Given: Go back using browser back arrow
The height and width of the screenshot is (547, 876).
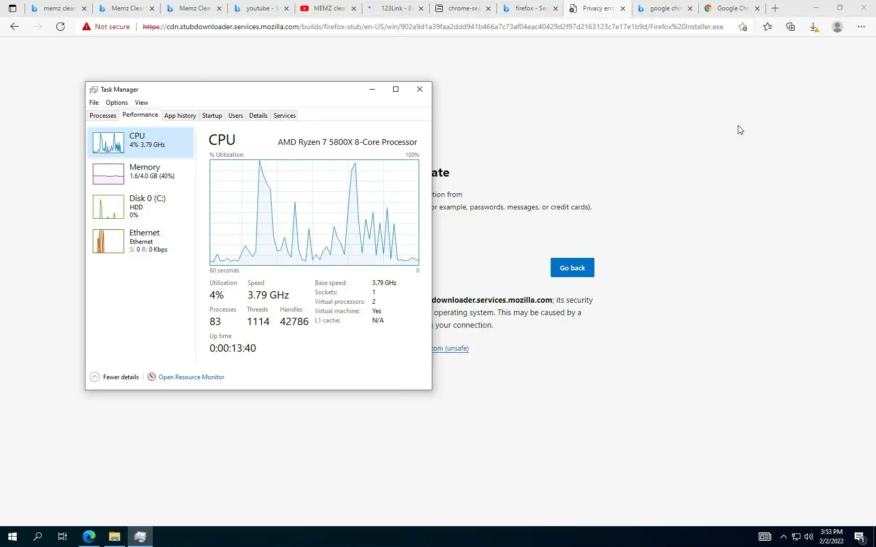Looking at the screenshot, I should (x=15, y=27).
